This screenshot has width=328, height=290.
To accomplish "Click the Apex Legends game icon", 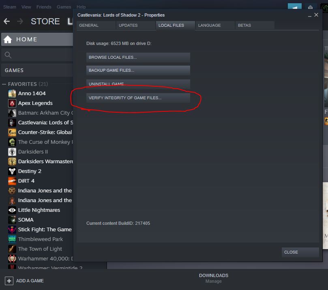I will [x=12, y=103].
